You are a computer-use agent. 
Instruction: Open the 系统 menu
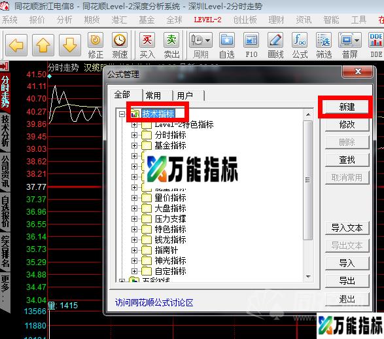(x=10, y=20)
